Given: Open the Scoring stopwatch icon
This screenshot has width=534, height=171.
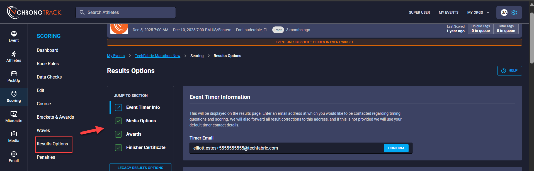Looking at the screenshot, I should pos(14,94).
